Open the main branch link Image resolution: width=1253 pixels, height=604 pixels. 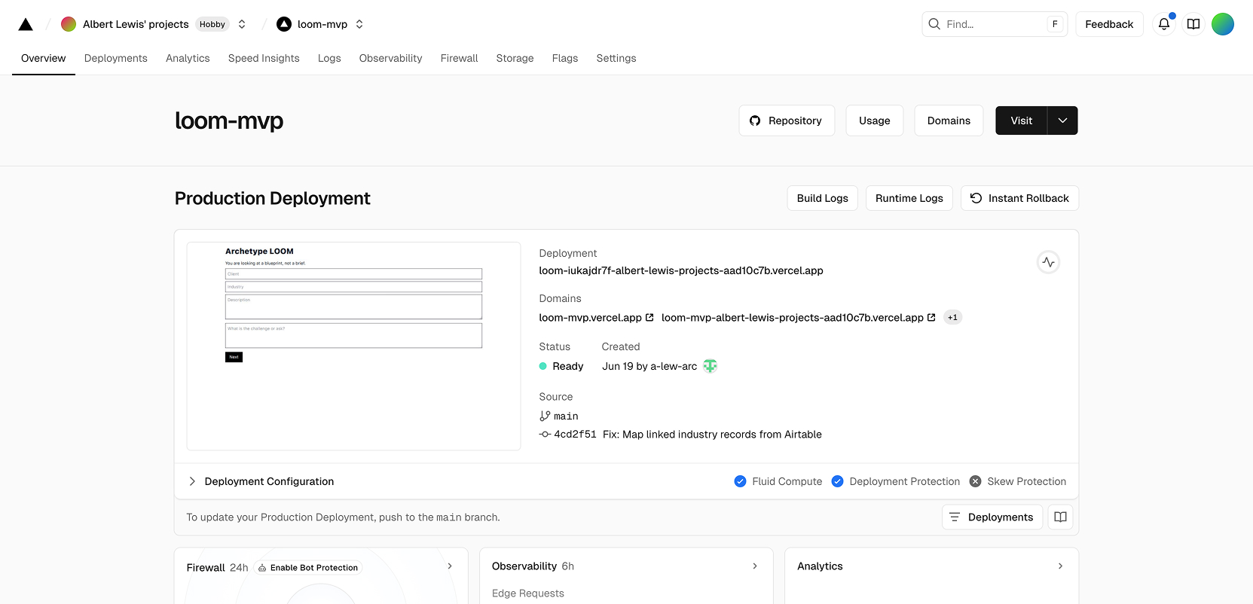click(559, 416)
